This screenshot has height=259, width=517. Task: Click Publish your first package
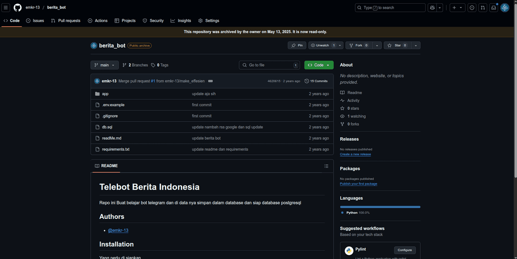359,184
